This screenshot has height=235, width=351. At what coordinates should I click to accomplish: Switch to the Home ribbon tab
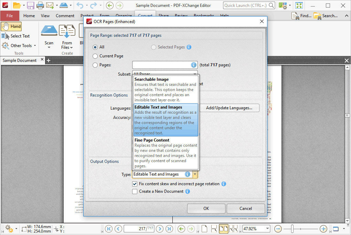29,16
